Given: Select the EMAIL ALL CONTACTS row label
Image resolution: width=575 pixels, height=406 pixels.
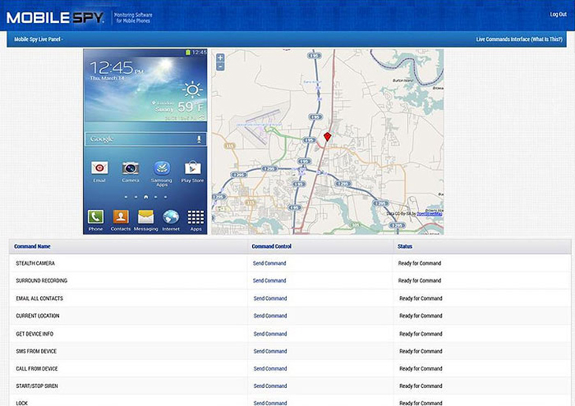Looking at the screenshot, I should tap(39, 298).
